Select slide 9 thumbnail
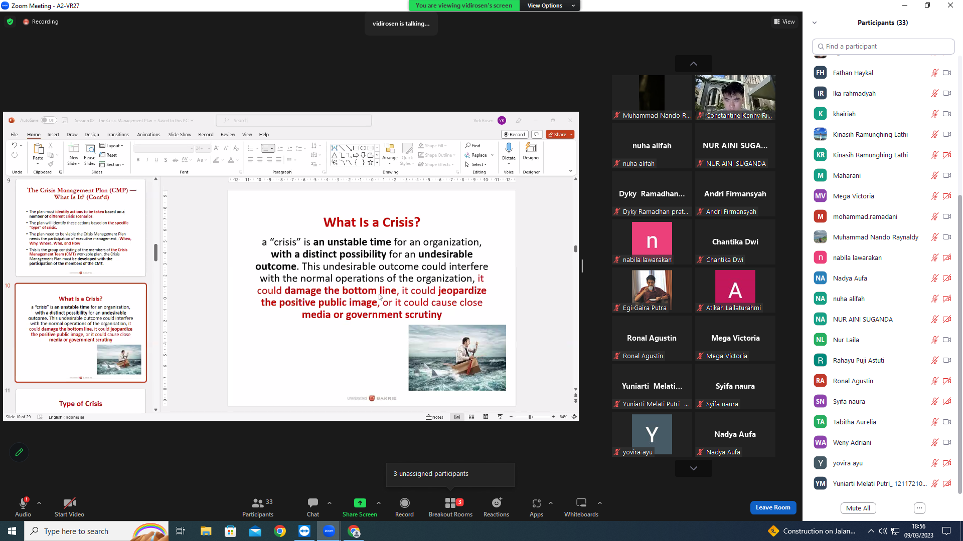 [x=81, y=228]
